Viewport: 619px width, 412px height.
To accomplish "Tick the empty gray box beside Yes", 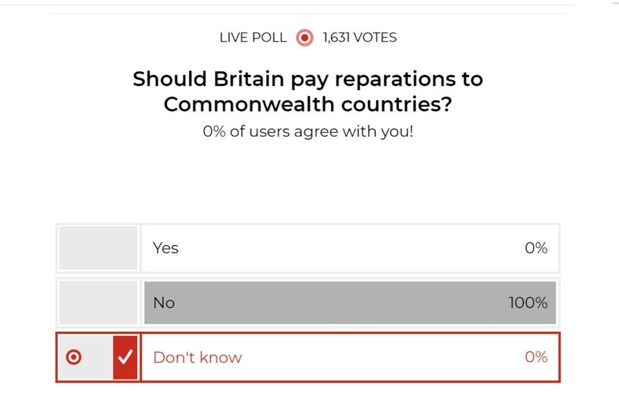I will 98,248.
